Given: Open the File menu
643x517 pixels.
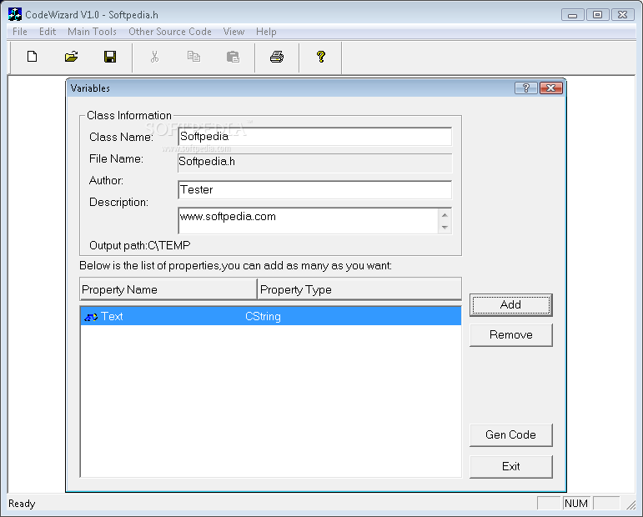Looking at the screenshot, I should 20,32.
